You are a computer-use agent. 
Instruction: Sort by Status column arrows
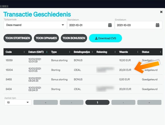(160, 52)
